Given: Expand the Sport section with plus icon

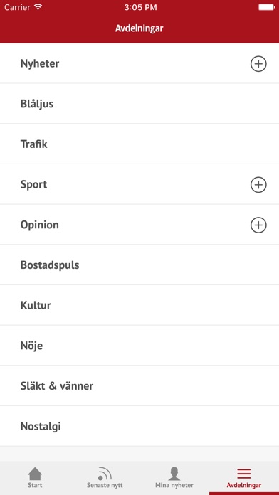Looking at the screenshot, I should pyautogui.click(x=258, y=185).
